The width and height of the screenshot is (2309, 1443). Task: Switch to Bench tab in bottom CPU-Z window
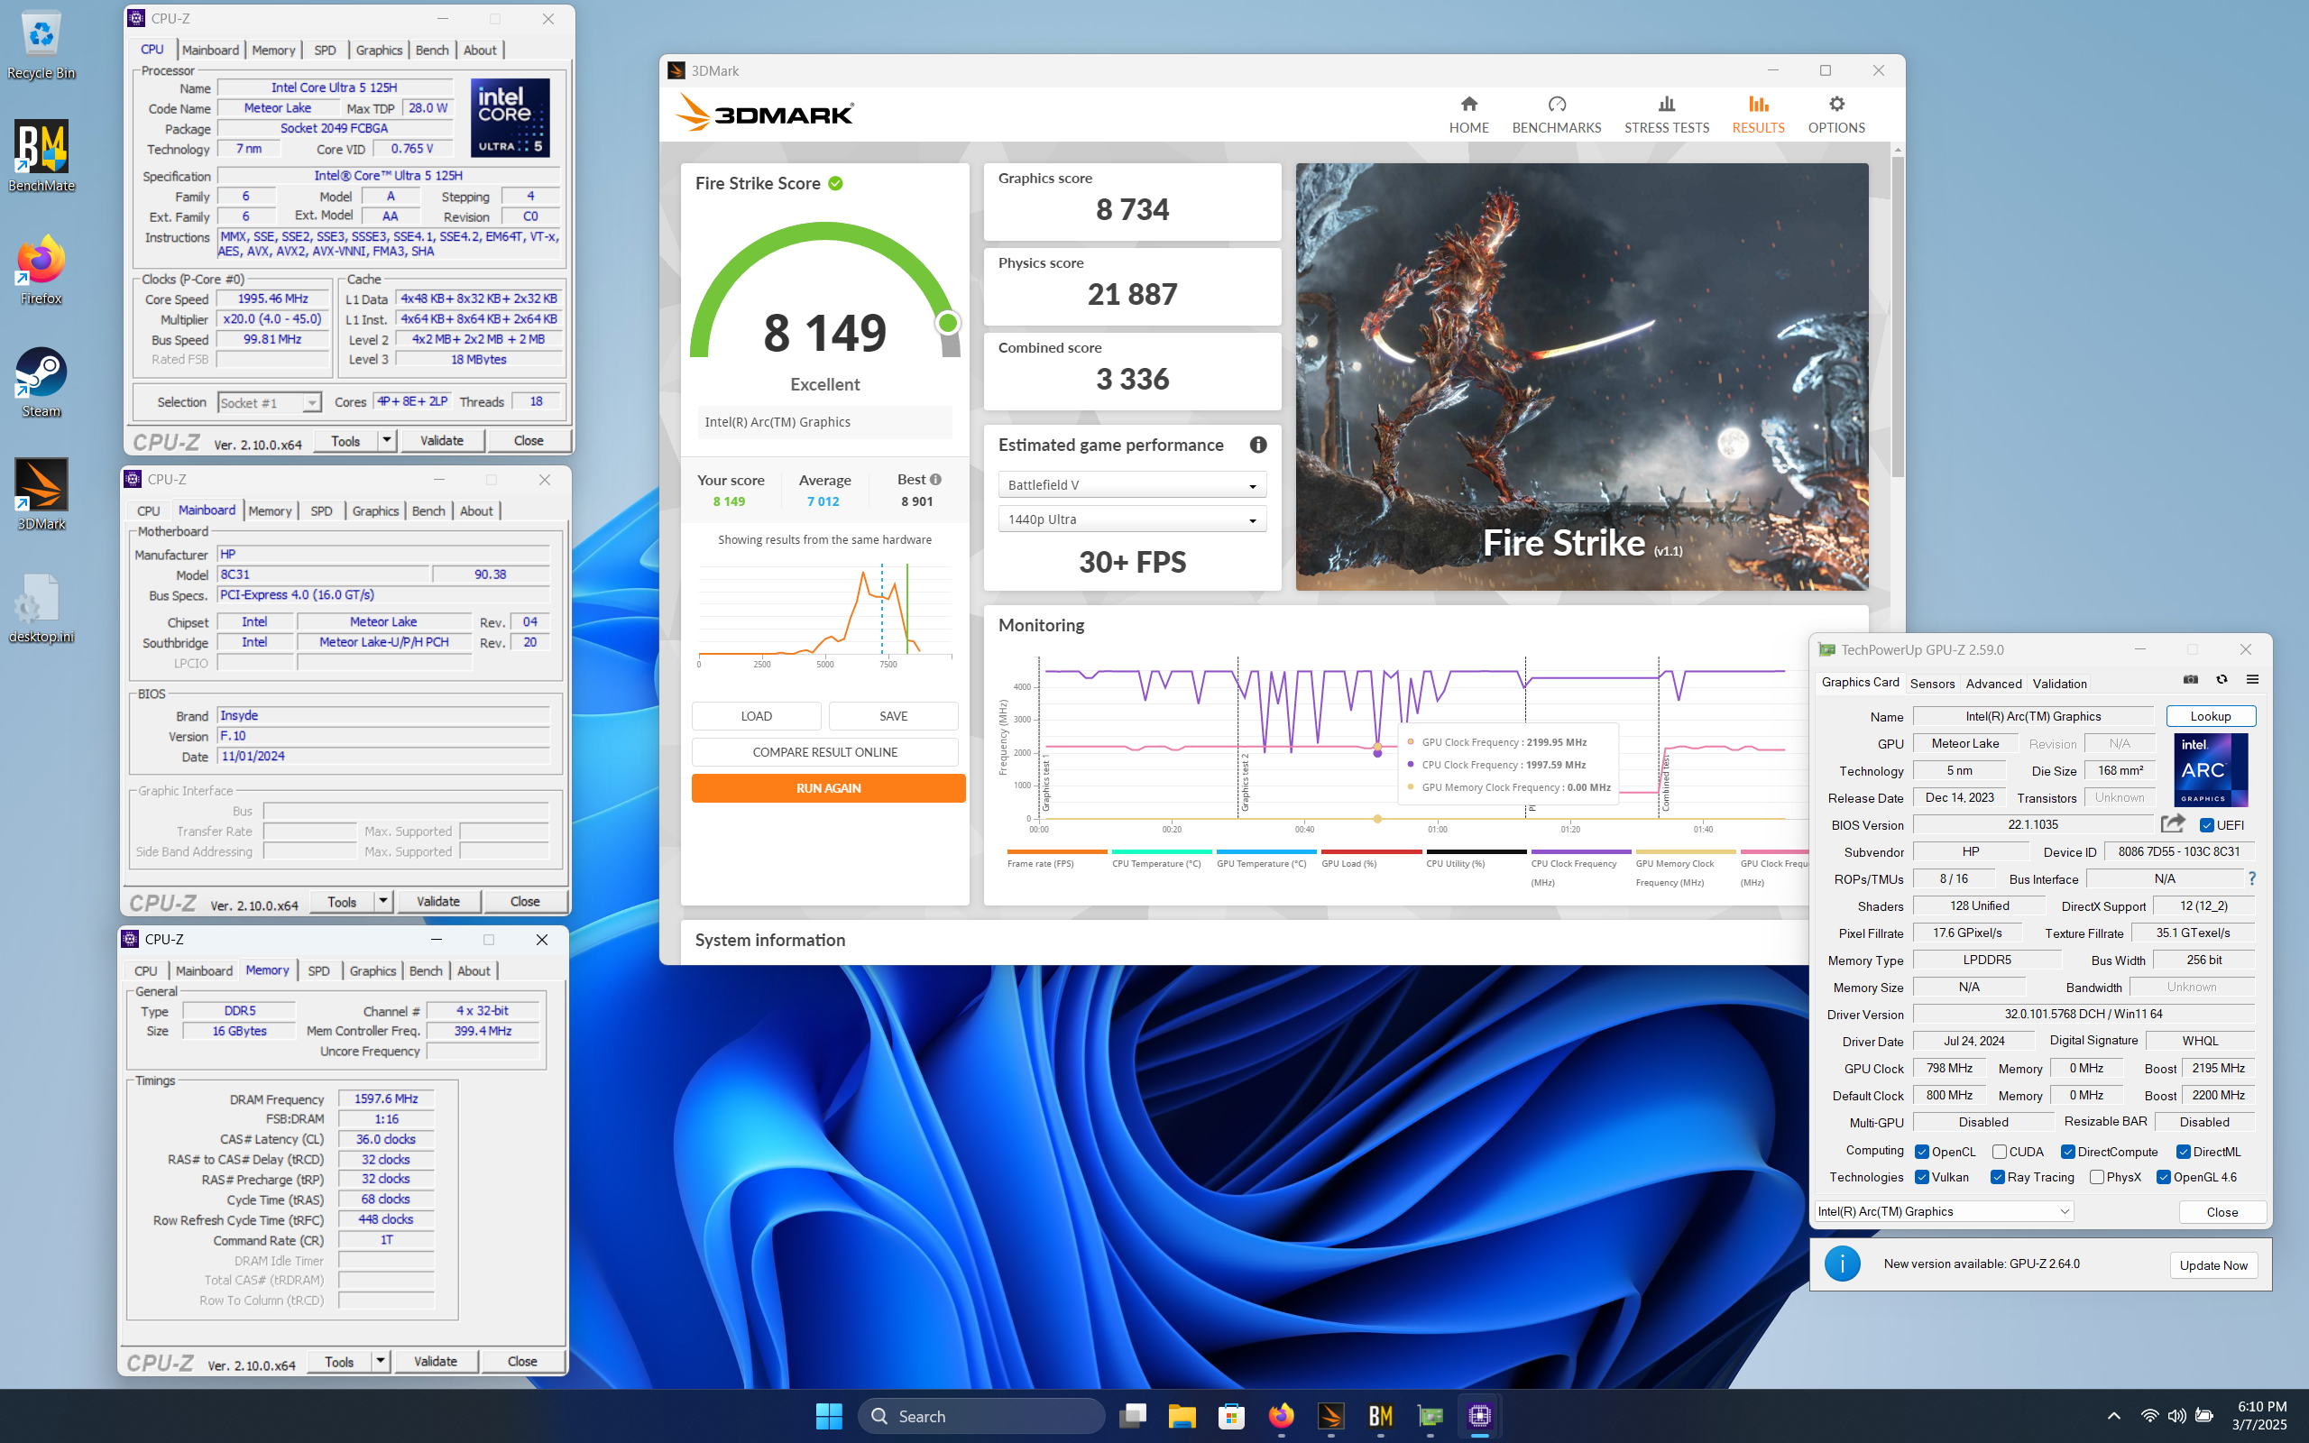(426, 970)
